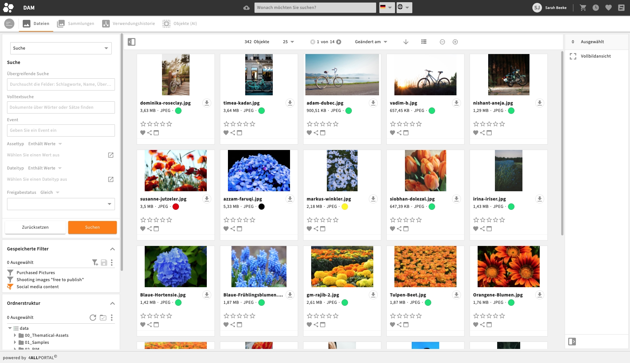Add adam-dubec.jpg to favorites
Viewport: 630px width, 363px height.
[309, 133]
